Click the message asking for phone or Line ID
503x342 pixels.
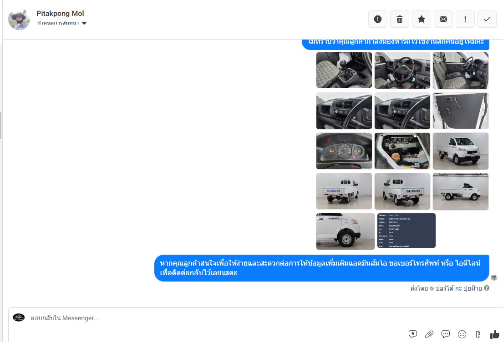(322, 268)
